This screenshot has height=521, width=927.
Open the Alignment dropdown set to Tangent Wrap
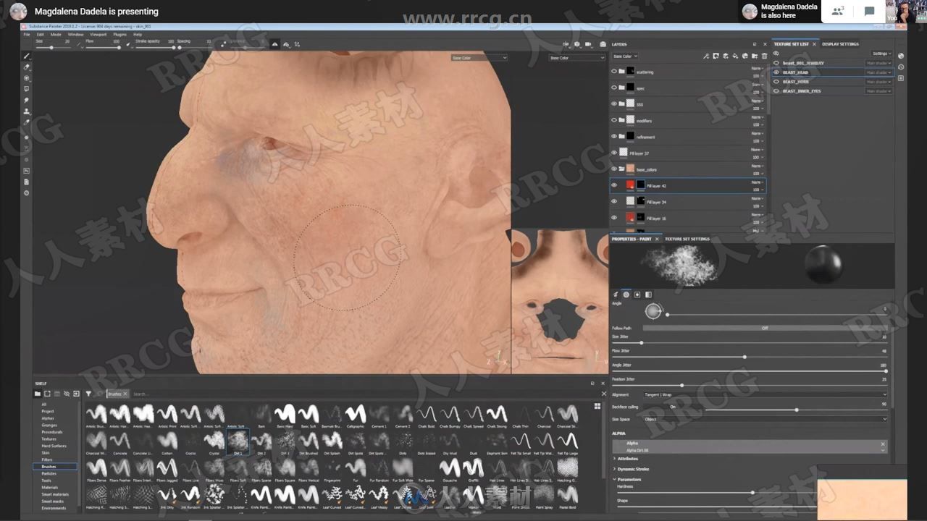point(760,394)
